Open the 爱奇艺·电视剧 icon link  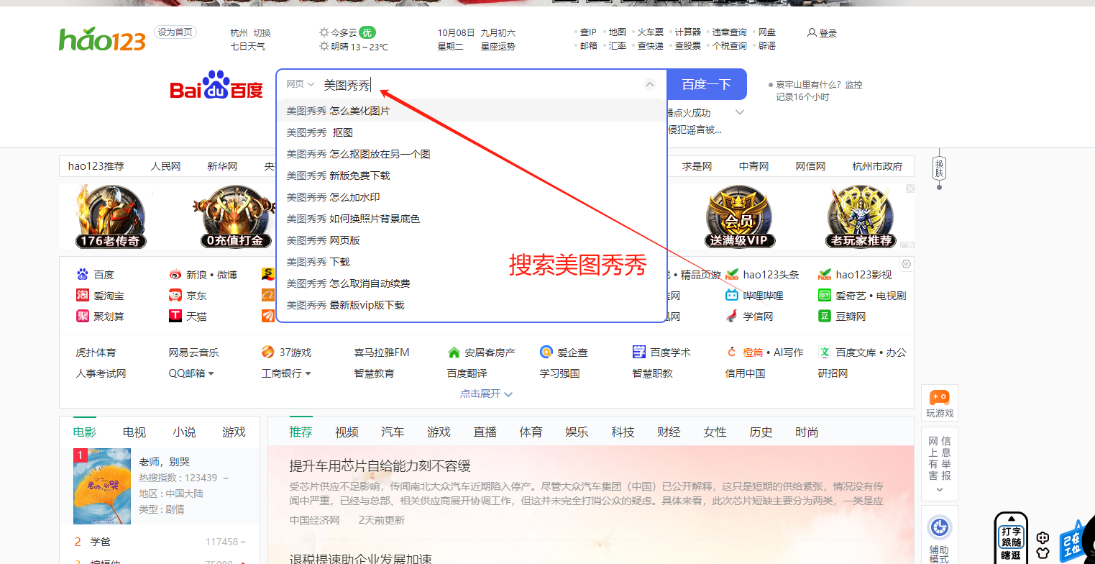pyautogui.click(x=825, y=296)
